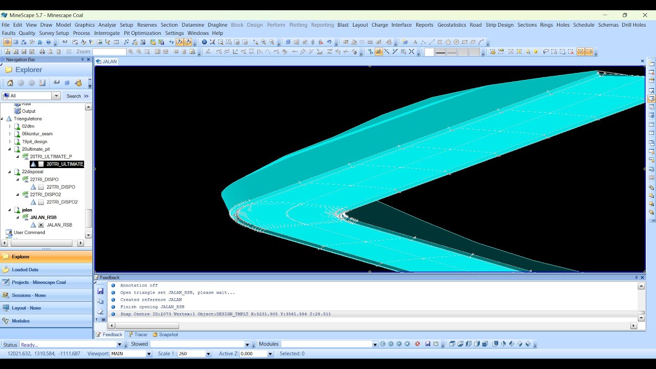The height and width of the screenshot is (369, 656).
Task: Open the Scale 260 dropdown
Action: click(x=208, y=354)
